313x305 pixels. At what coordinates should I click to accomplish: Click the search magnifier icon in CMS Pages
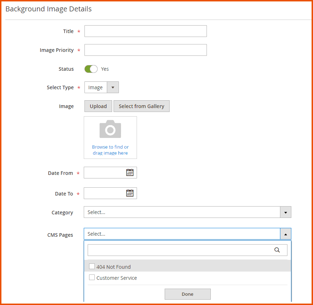277,250
